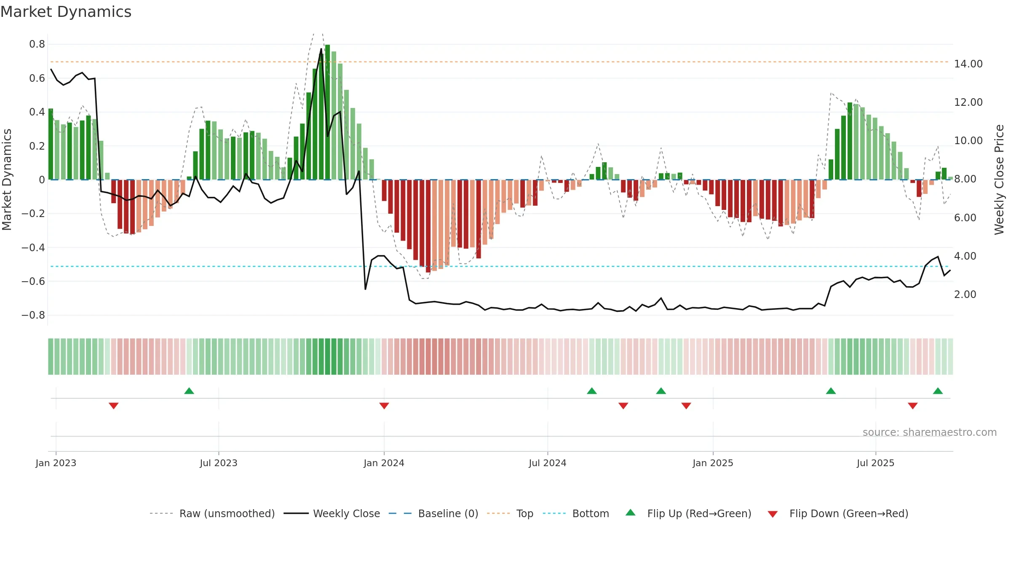Click the 0.8 left axis tick label
The width and height of the screenshot is (1011, 569).
pos(37,44)
